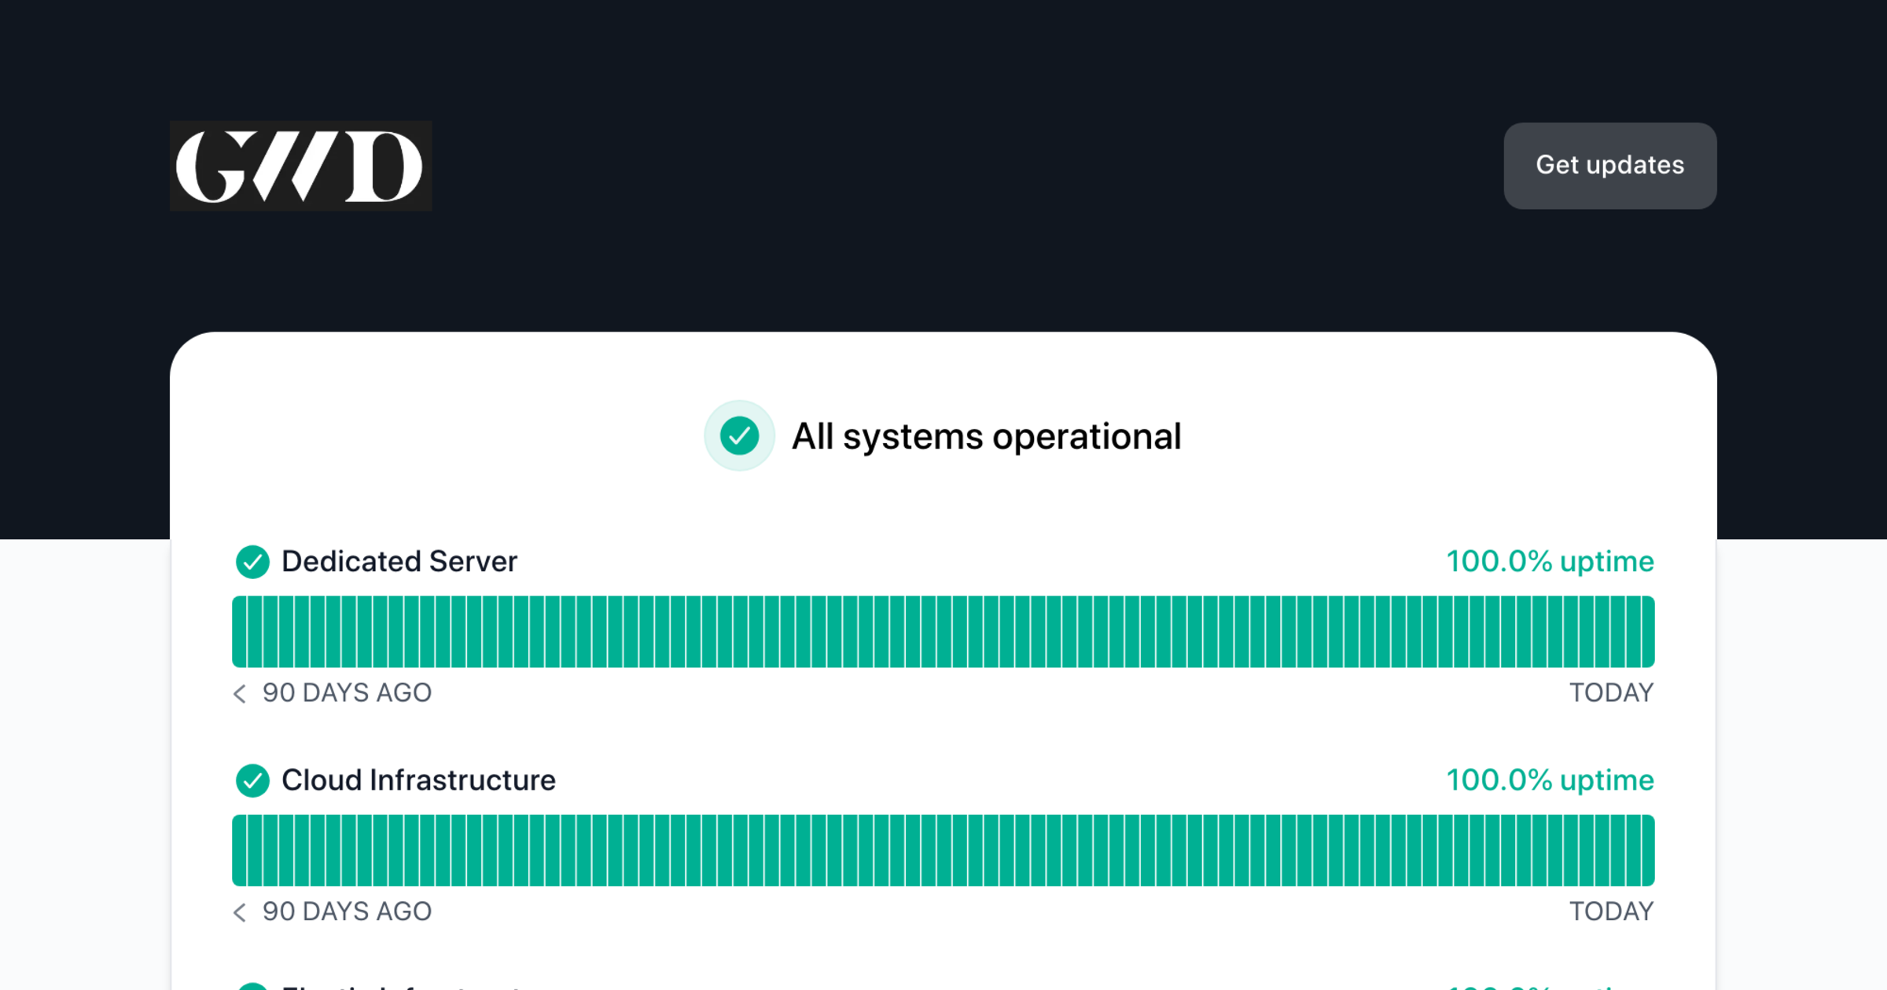Select first day bar in Dedicated Server timeline
Viewport: 1887px width, 990px height.
tap(239, 632)
